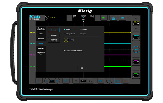Viewport: 163px width, 103px height.
Task: Click the expand timebase single-pulse icon
Action: point(90,81)
